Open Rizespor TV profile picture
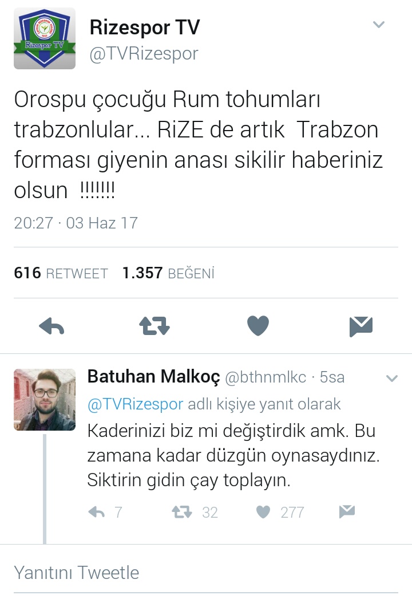 45,38
